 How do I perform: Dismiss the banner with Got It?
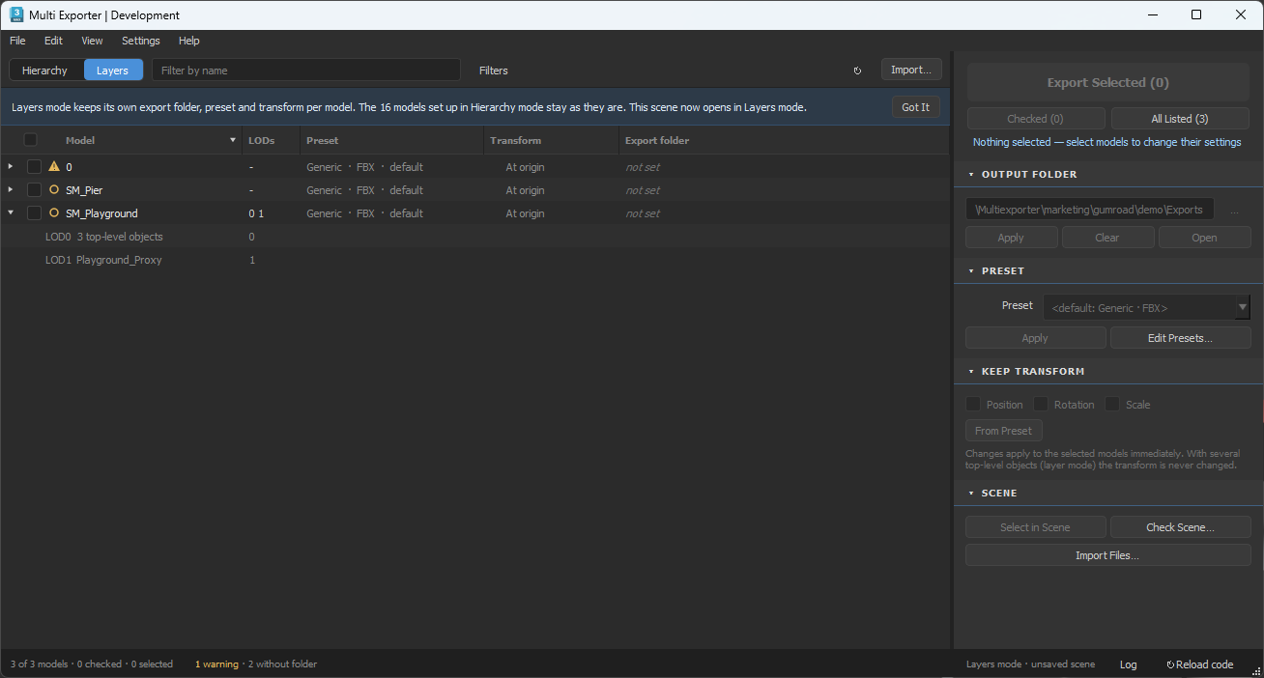click(915, 107)
